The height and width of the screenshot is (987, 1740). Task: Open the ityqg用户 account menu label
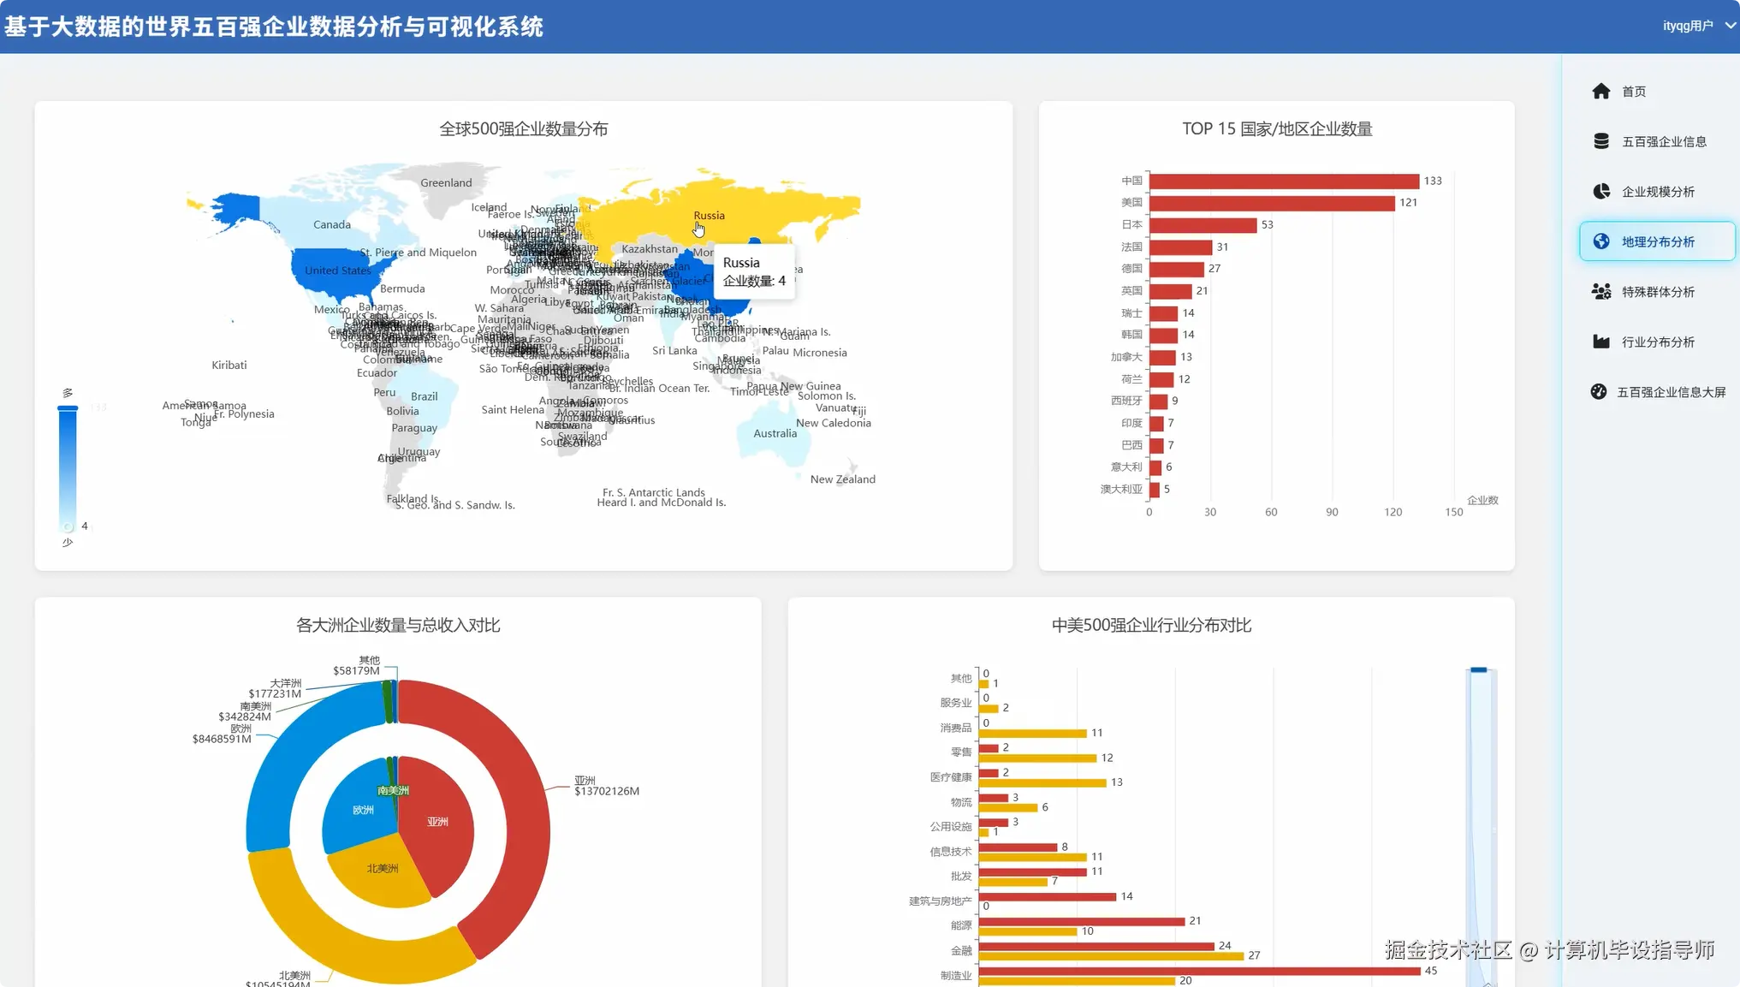point(1687,26)
